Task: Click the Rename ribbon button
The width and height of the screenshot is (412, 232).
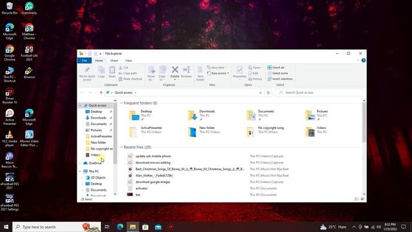Action: point(186,72)
